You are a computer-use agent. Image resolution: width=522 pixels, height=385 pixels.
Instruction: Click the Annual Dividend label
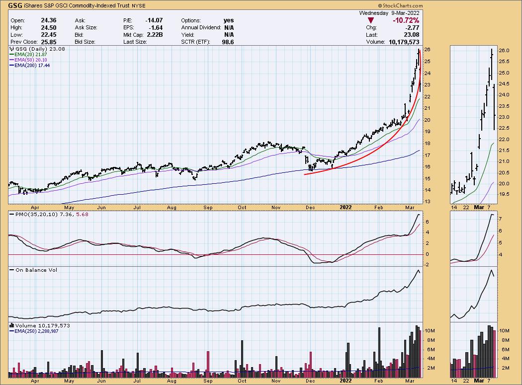(201, 28)
